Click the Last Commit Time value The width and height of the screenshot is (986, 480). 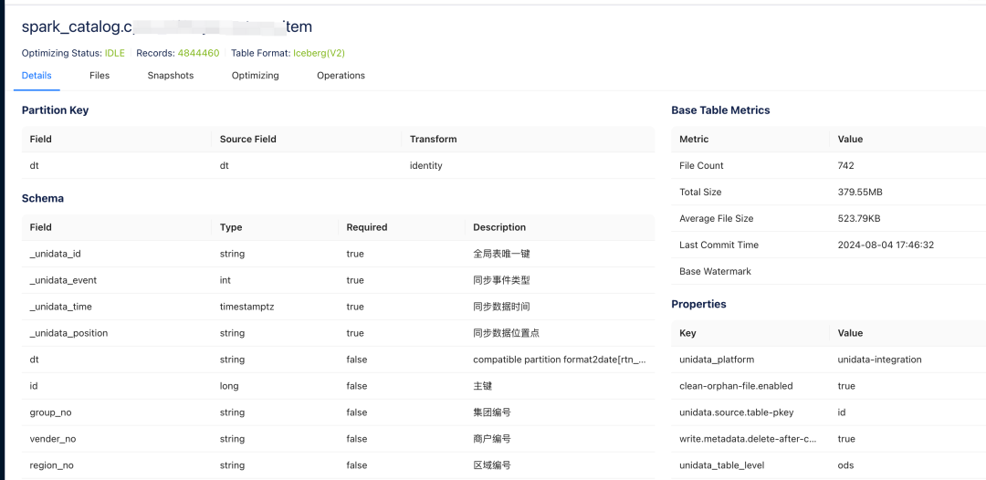coord(886,245)
